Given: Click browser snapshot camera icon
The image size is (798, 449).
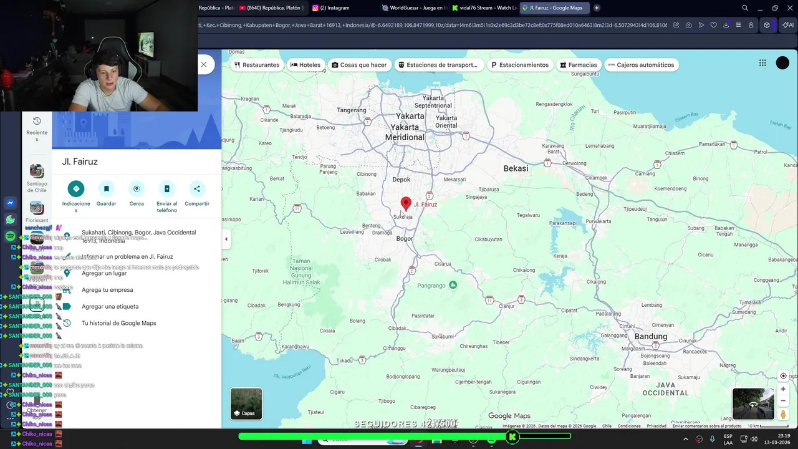Looking at the screenshot, I should (688, 25).
